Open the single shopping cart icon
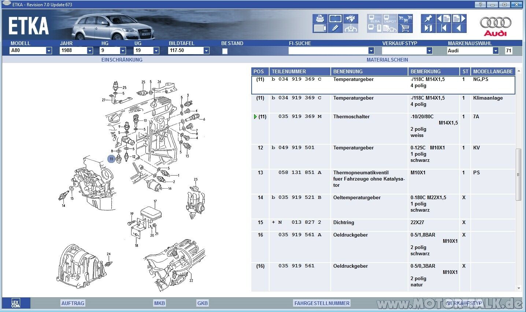526x312 pixels. (405, 28)
